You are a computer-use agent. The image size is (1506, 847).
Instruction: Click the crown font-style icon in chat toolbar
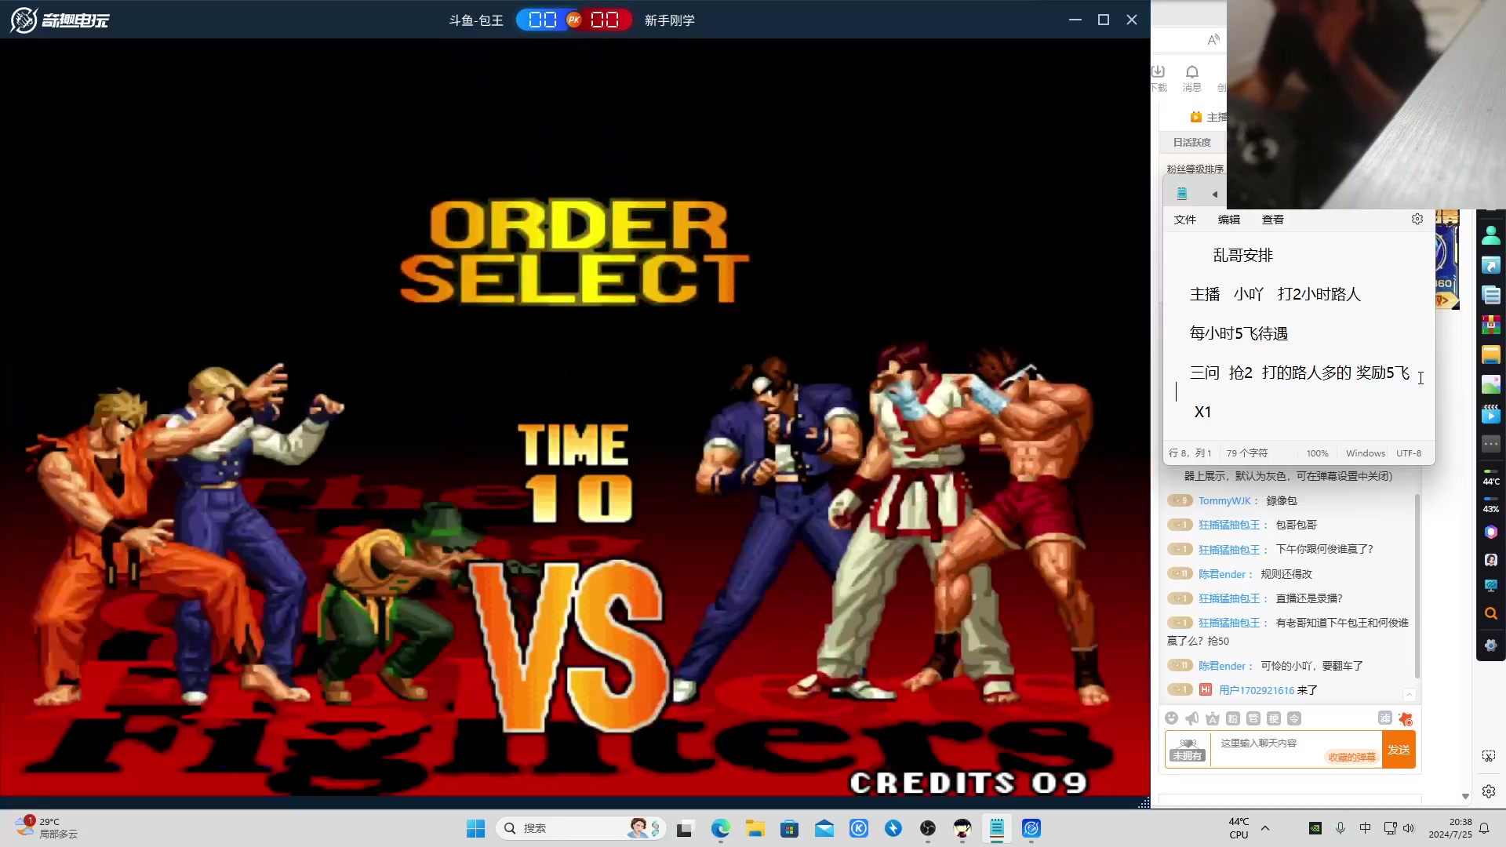(x=1212, y=718)
